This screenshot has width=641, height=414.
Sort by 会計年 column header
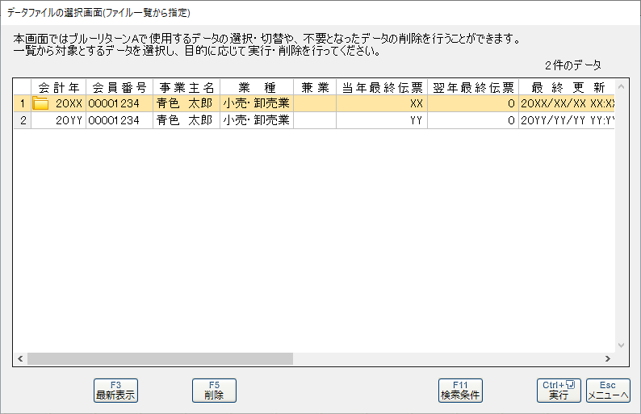point(58,87)
